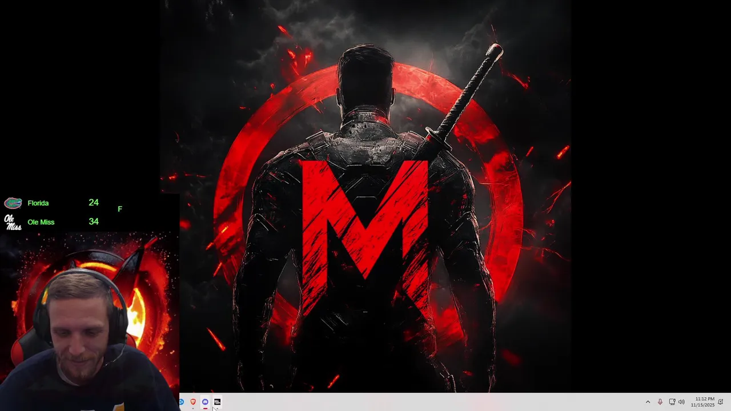Open the black app icon on the taskbar
The height and width of the screenshot is (411, 731).
point(217,402)
